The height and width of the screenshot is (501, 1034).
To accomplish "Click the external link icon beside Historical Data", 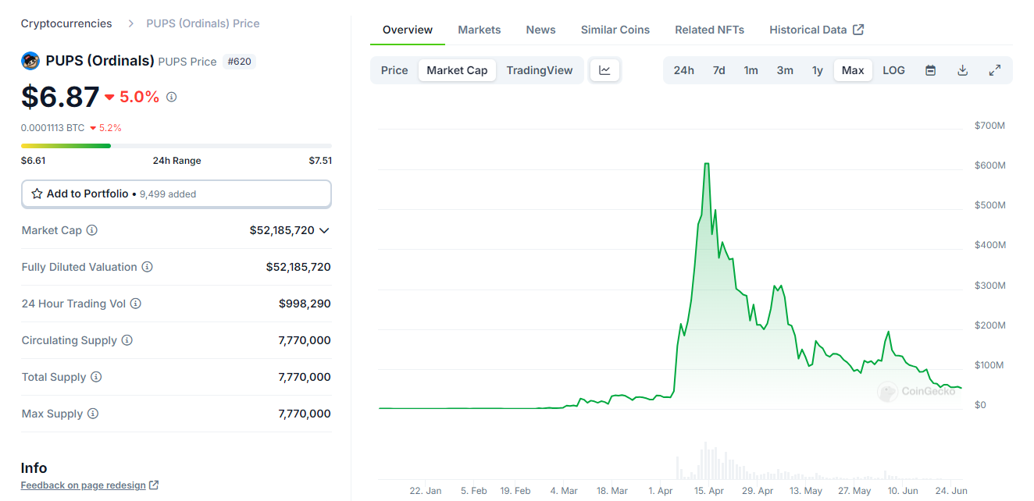I will (x=858, y=30).
